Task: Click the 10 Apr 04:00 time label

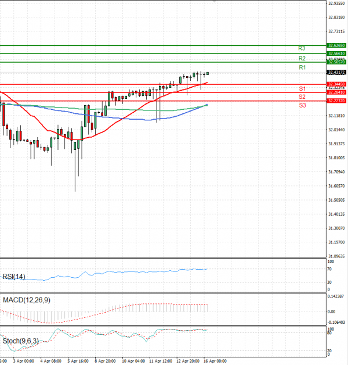Action: click(133, 361)
